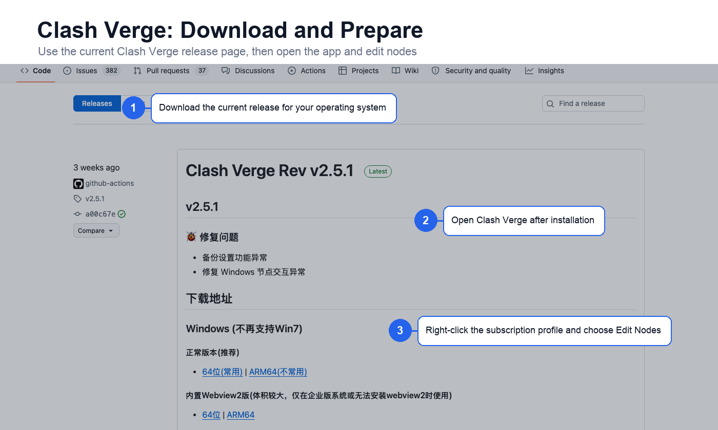Click the tag icon beside v2.5.1
The height and width of the screenshot is (430, 718).
tap(77, 199)
